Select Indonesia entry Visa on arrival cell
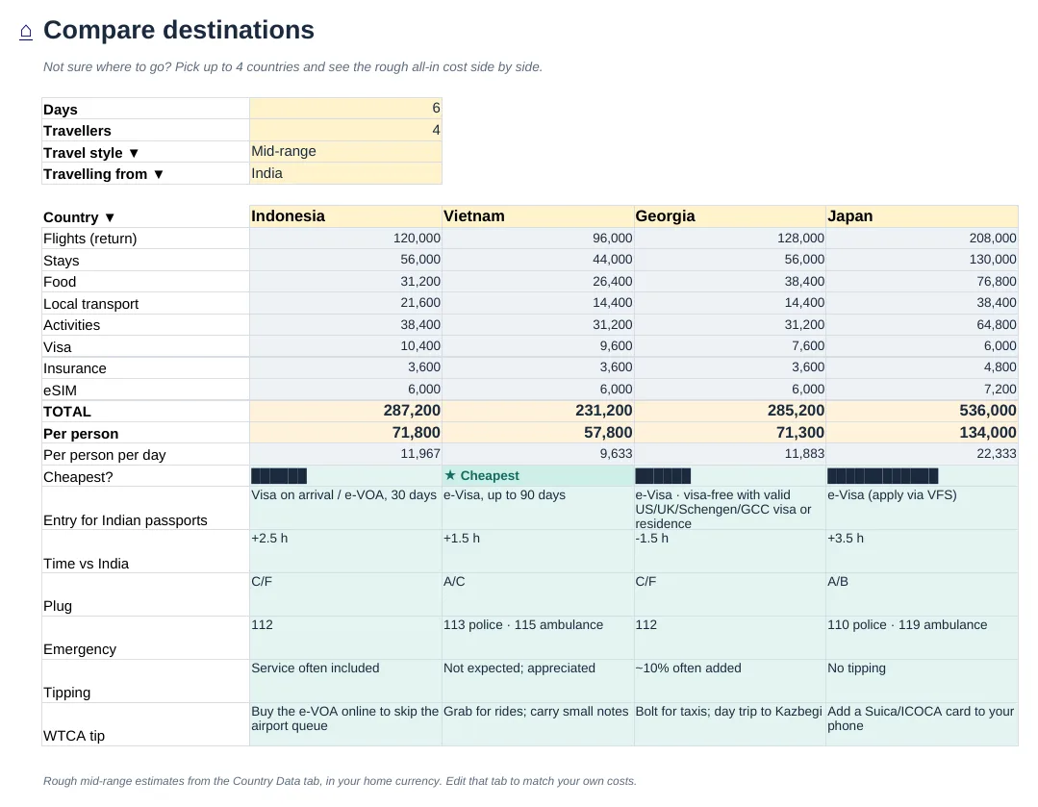The height and width of the screenshot is (807, 1038). tap(345, 509)
